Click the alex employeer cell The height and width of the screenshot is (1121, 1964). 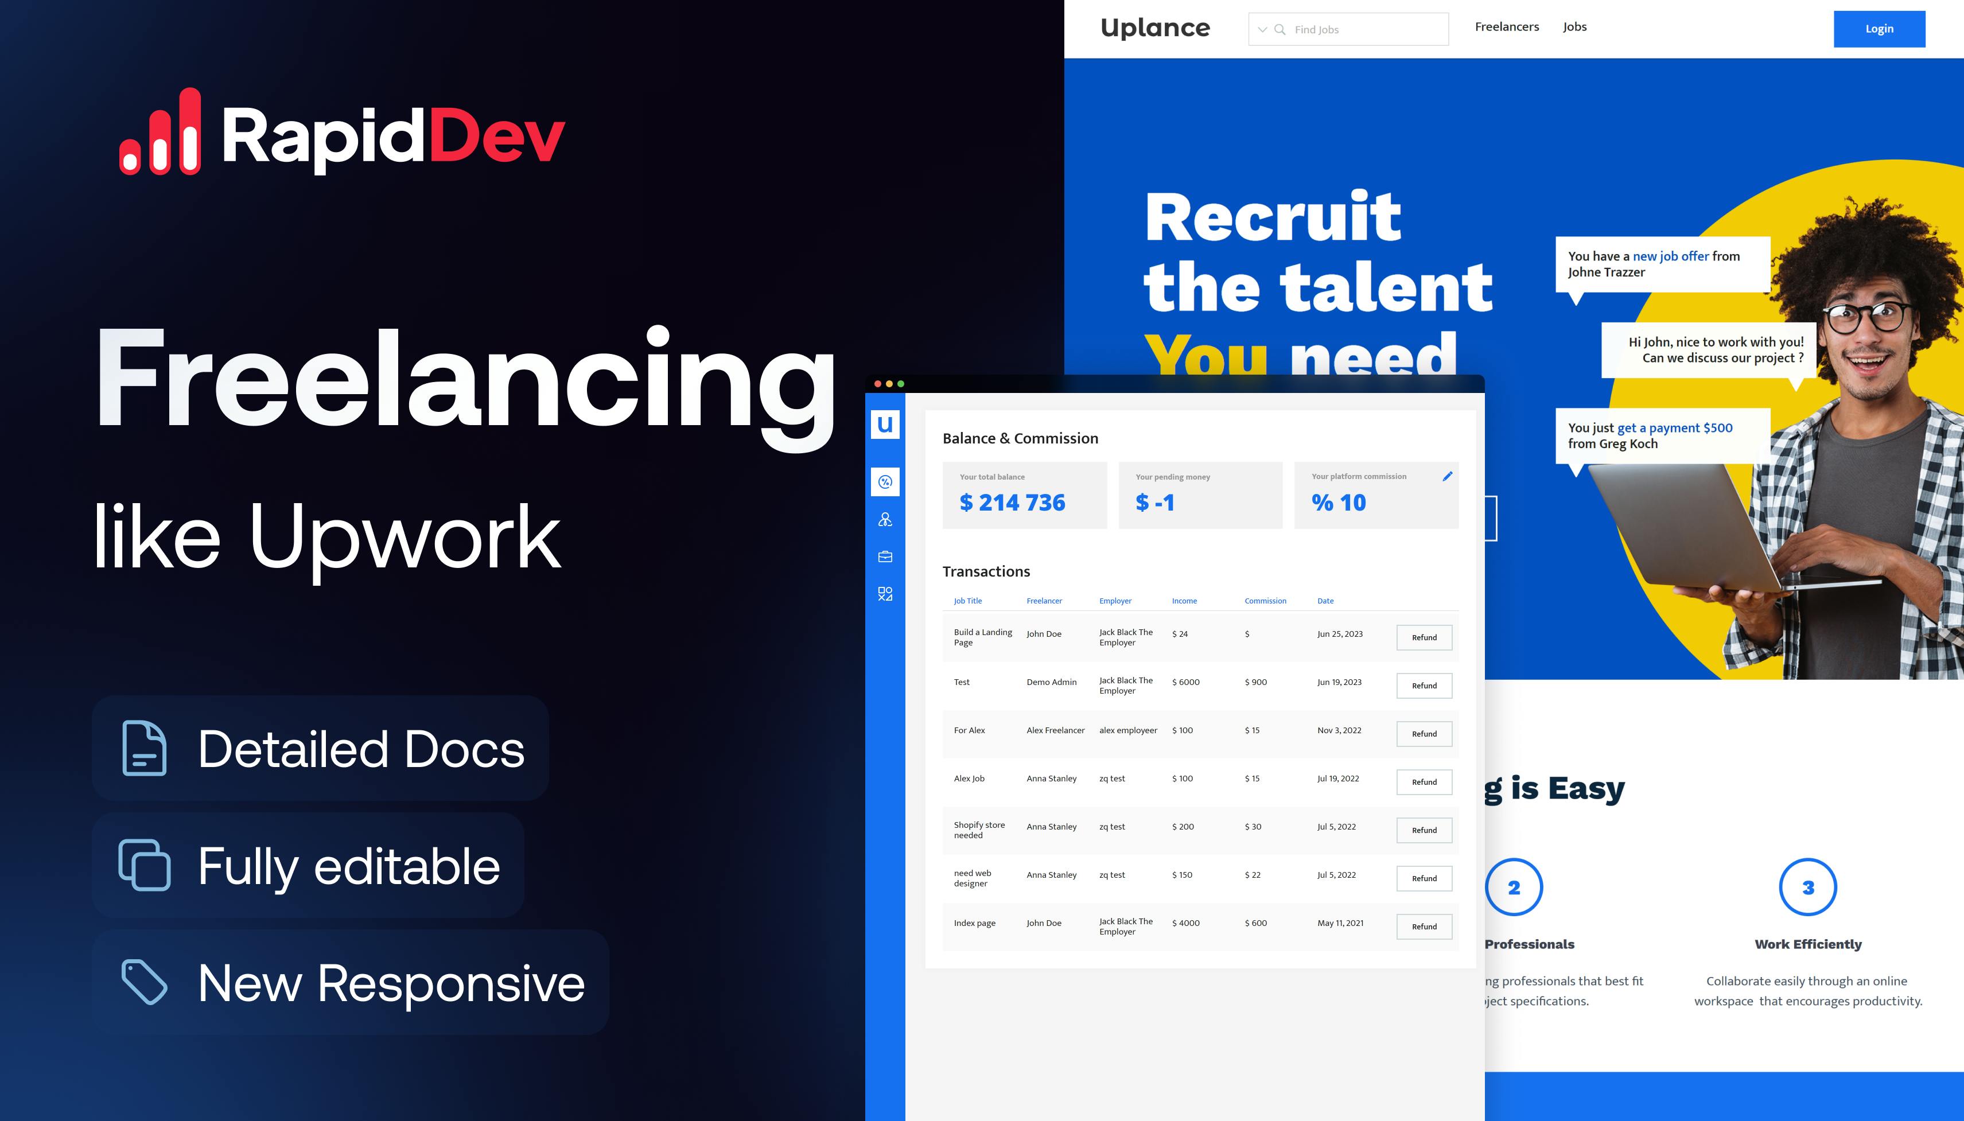coord(1128,731)
